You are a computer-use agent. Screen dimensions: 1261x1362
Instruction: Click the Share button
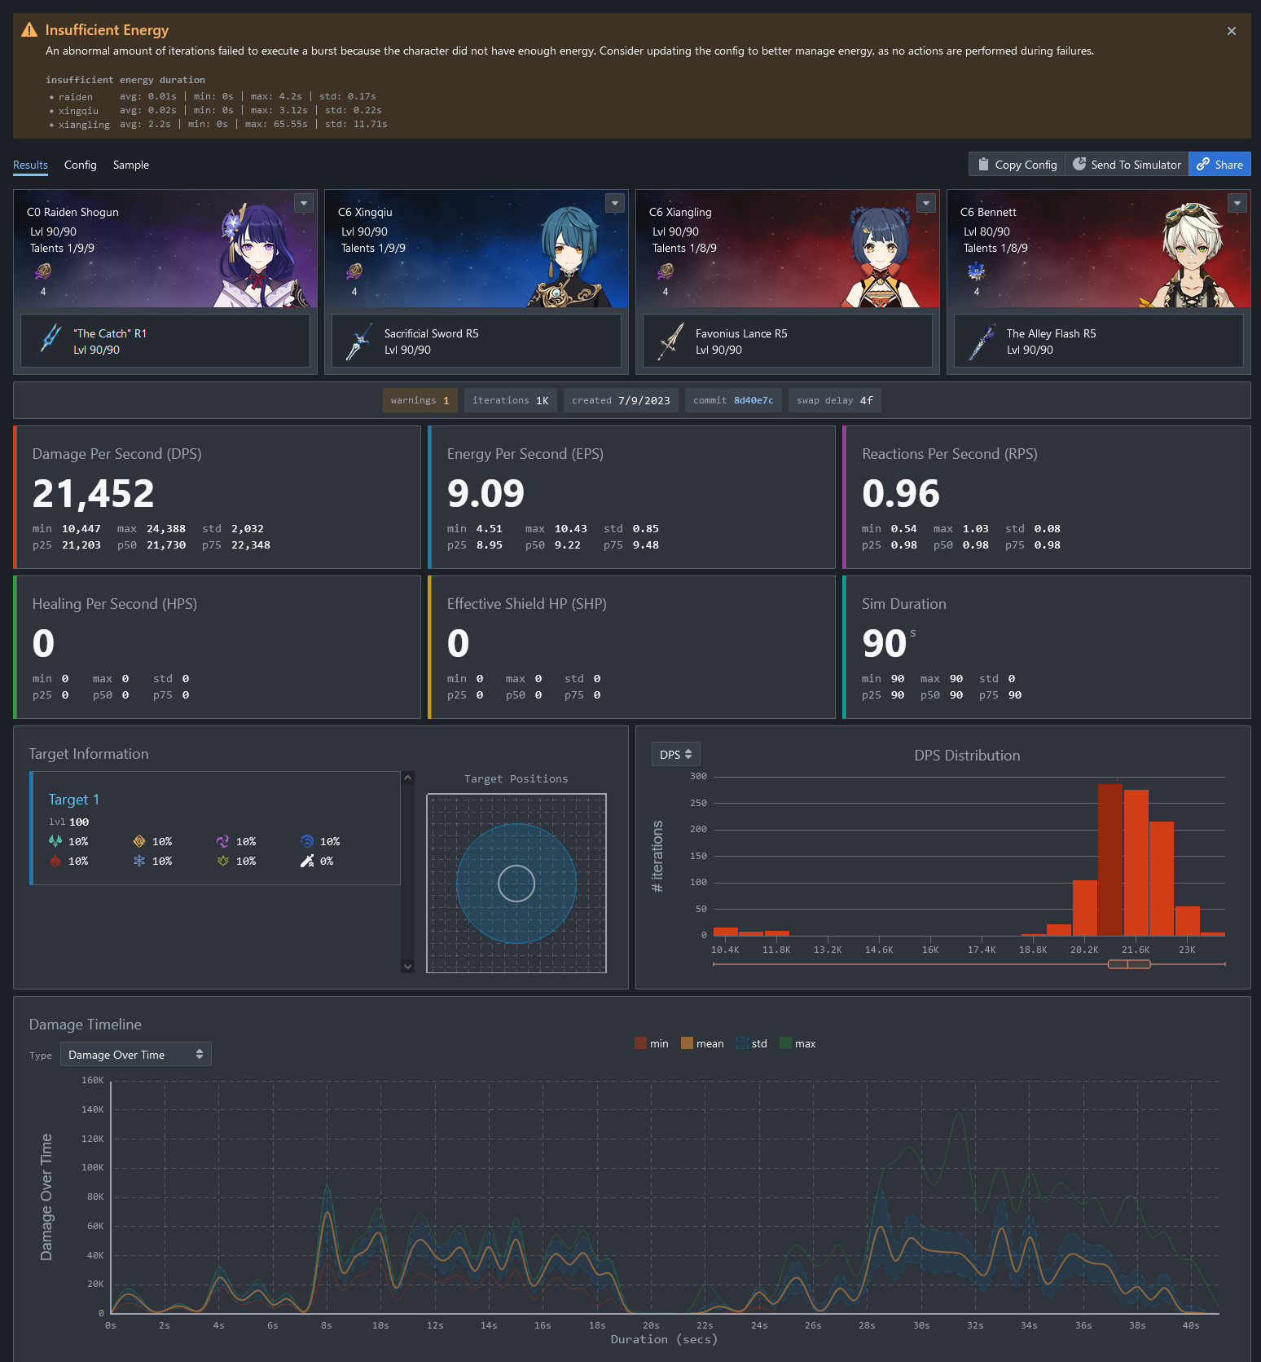(x=1219, y=165)
